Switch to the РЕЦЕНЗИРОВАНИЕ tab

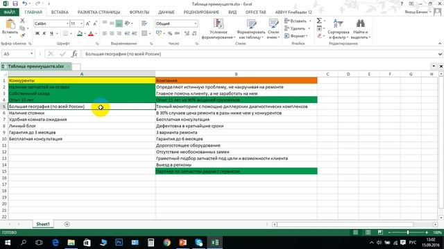[201, 12]
